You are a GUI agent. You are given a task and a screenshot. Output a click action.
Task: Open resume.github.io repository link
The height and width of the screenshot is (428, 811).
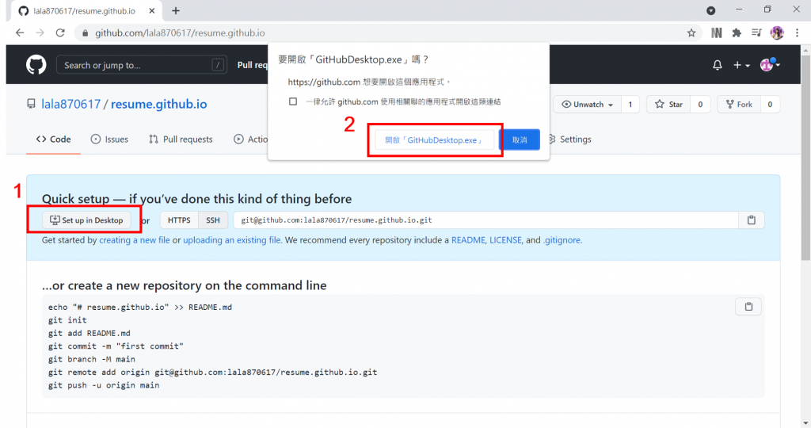pyautogui.click(x=158, y=104)
